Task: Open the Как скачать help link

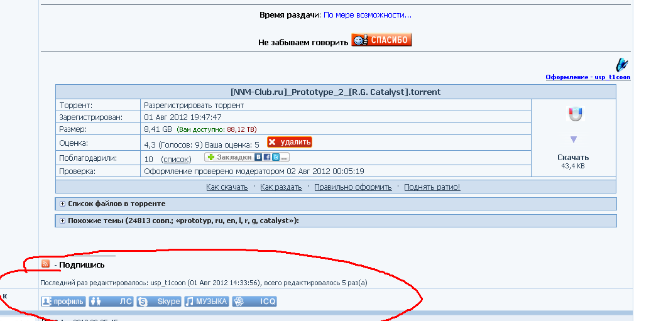Action: click(226, 187)
